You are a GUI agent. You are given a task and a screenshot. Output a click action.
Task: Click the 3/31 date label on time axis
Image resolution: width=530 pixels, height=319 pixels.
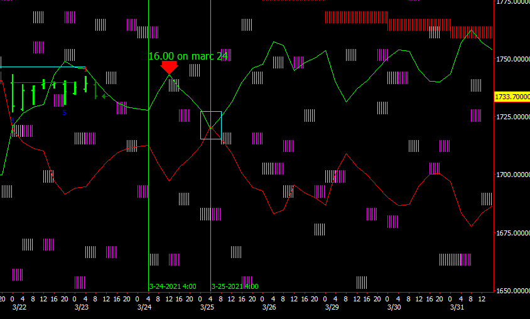pyautogui.click(x=457, y=307)
